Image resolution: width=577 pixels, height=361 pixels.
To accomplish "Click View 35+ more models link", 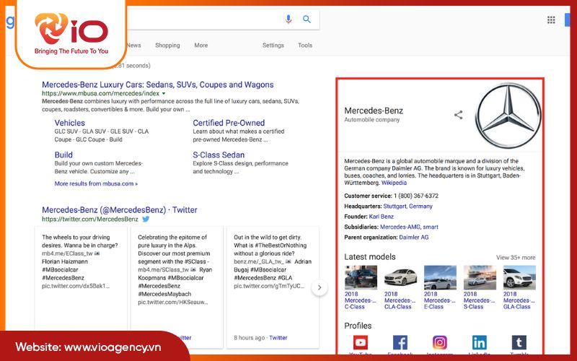I will point(516,258).
